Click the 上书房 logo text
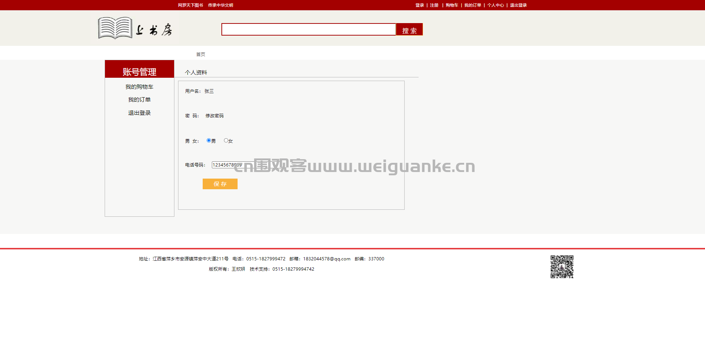The width and height of the screenshot is (705, 344). 154,30
